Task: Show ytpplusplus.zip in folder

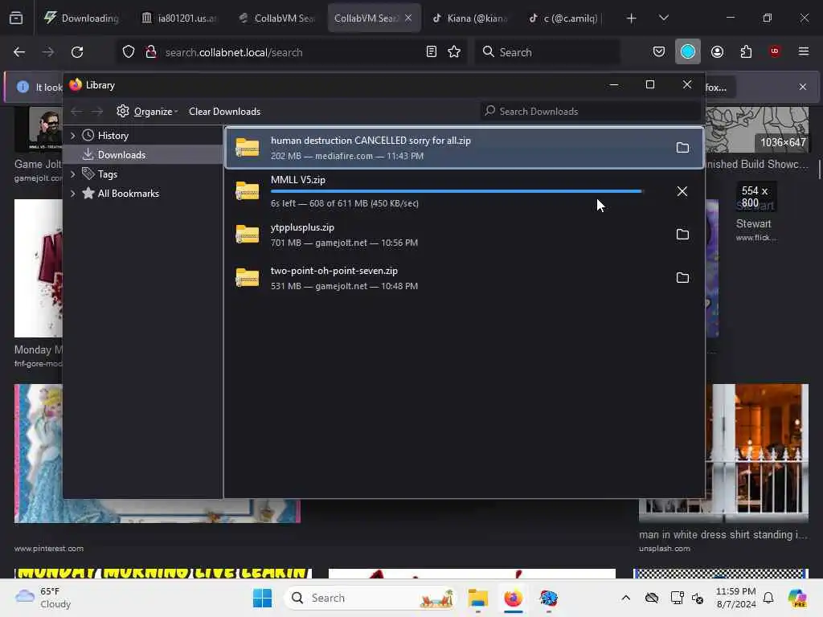Action: pyautogui.click(x=682, y=235)
